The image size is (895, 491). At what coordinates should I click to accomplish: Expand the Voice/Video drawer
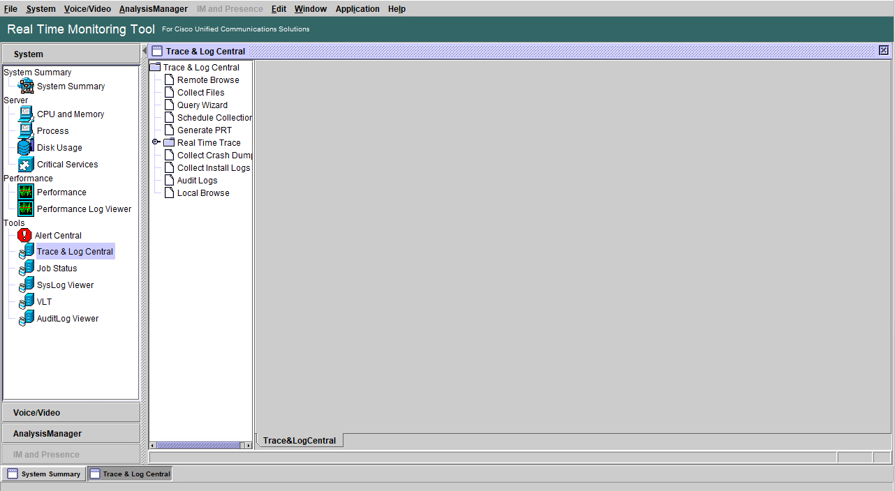coord(71,413)
